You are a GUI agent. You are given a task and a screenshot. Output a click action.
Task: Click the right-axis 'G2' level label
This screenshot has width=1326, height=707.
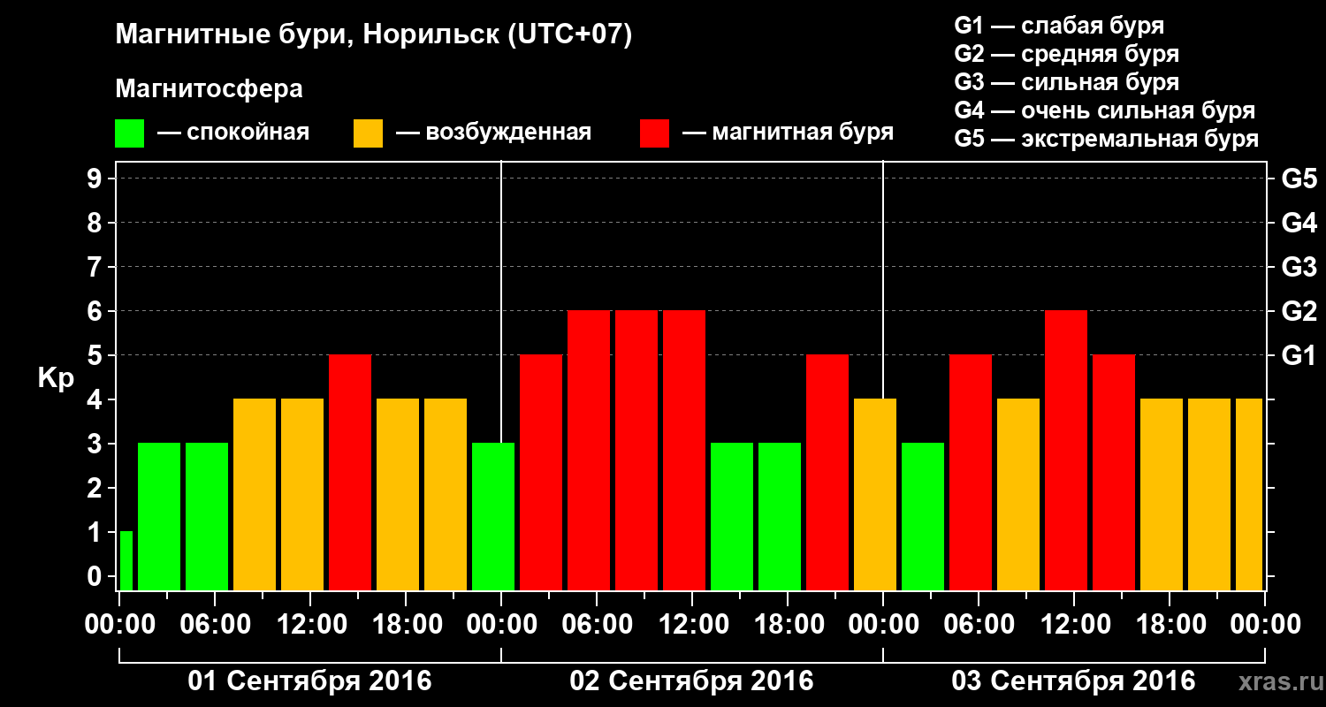tap(1299, 312)
